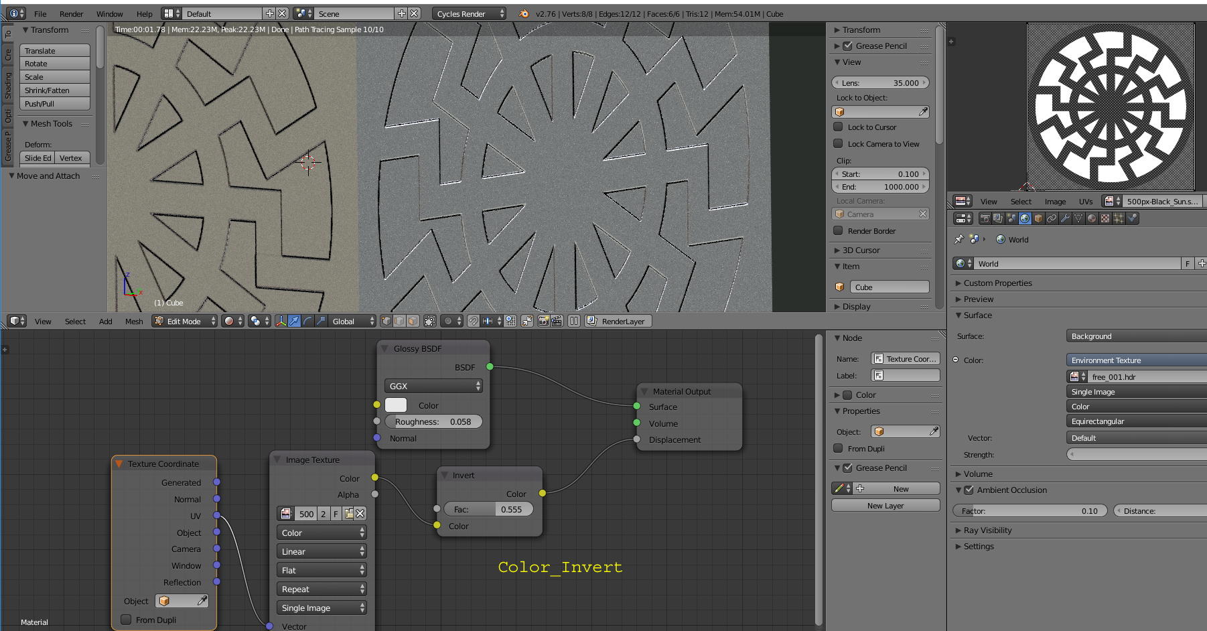This screenshot has height=631, width=1207.
Task: Select the scale manipulator icon
Action: [x=321, y=322]
